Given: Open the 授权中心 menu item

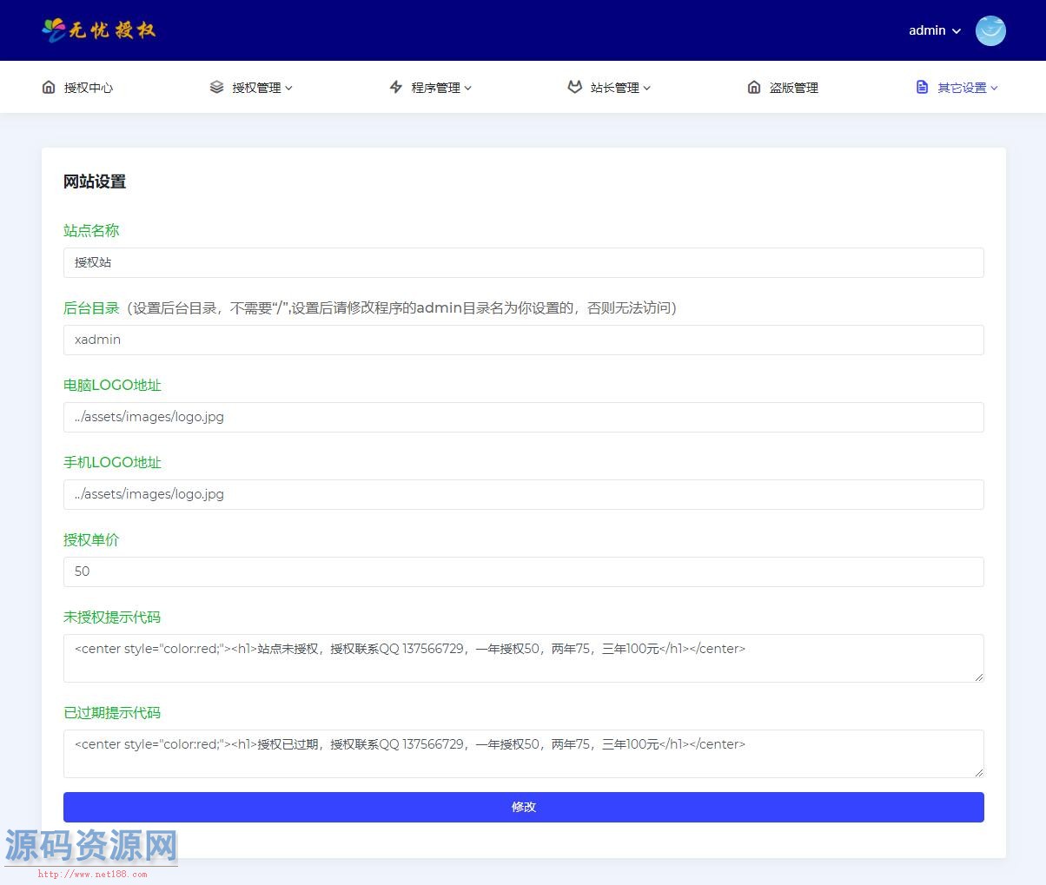Looking at the screenshot, I should click(x=89, y=88).
